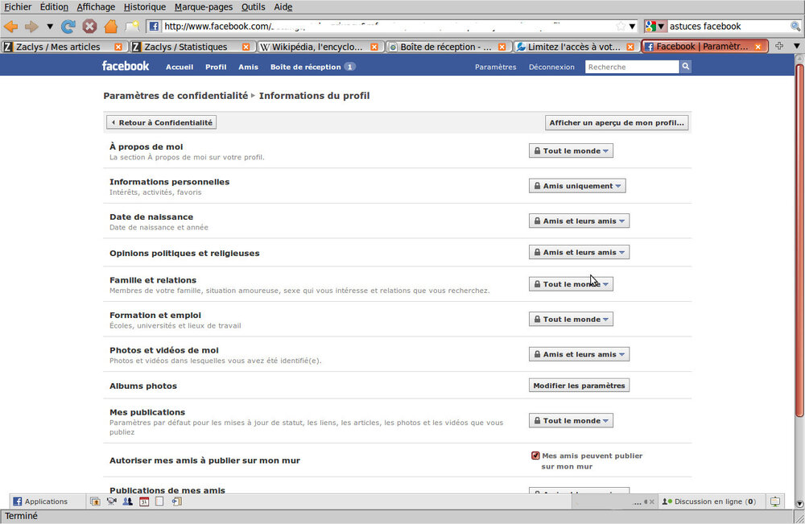Image resolution: width=805 pixels, height=524 pixels.
Task: Click the Facebook search magnifier button
Action: click(685, 67)
